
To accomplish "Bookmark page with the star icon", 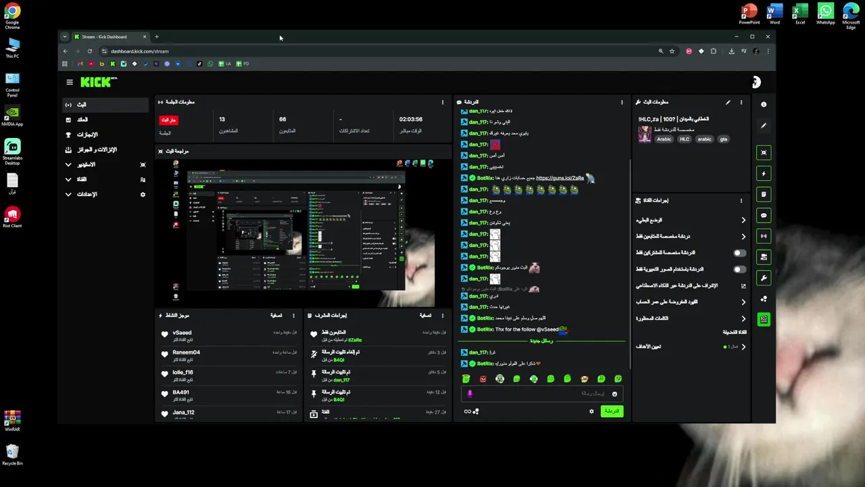I will point(672,51).
